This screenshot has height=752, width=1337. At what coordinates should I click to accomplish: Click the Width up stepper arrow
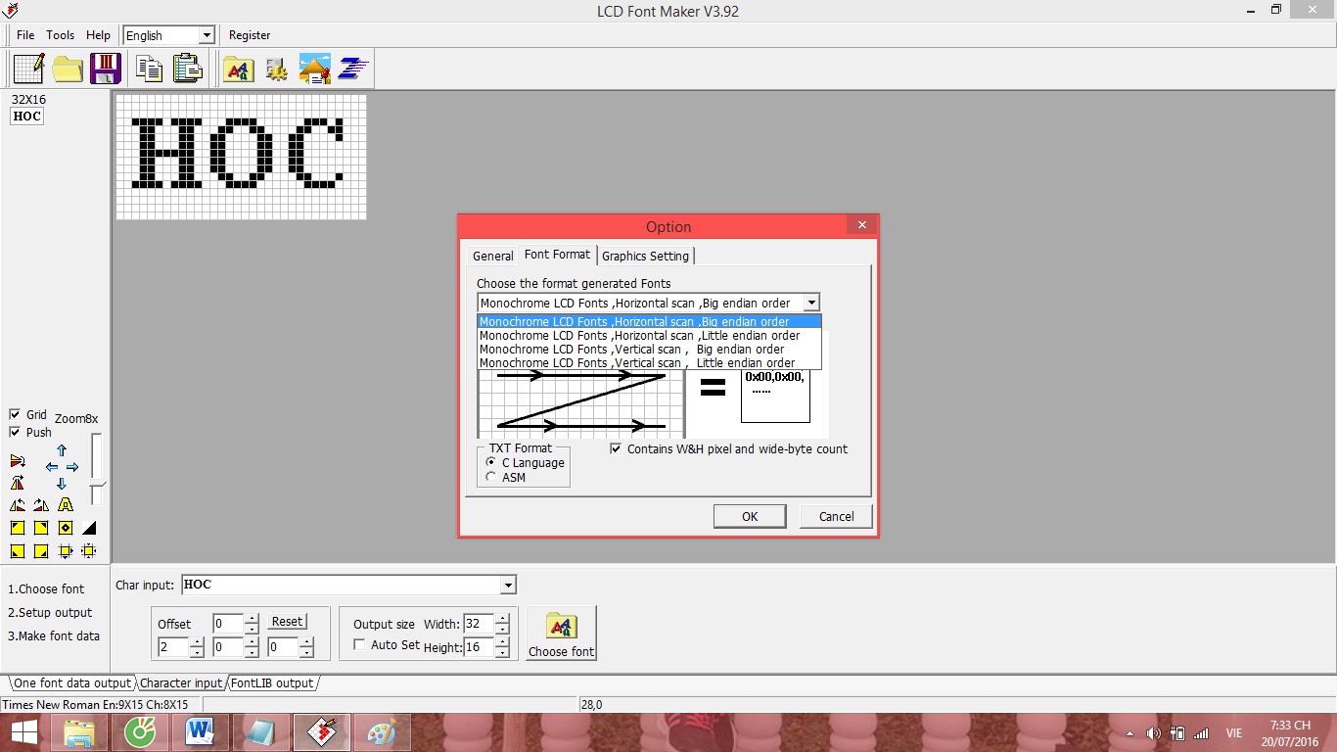tap(500, 619)
